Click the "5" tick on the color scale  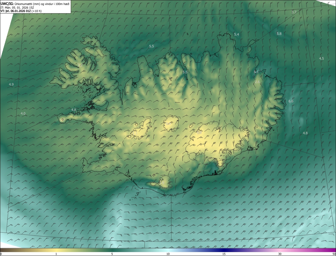[112, 254]
